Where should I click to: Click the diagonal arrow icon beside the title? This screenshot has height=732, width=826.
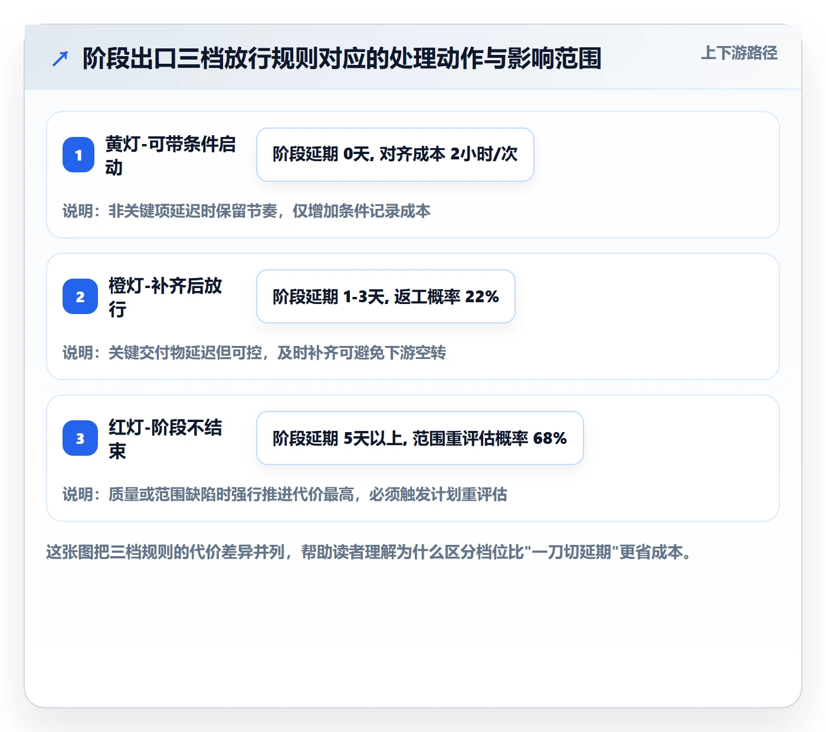[x=60, y=58]
